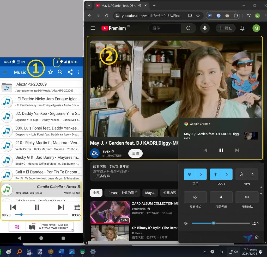Open a new Chrome tab

[x=154, y=5]
